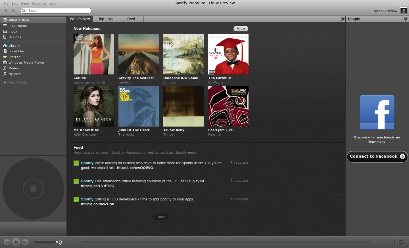Click the Facebook logo image
The width and height of the screenshot is (409, 248).
(377, 112)
